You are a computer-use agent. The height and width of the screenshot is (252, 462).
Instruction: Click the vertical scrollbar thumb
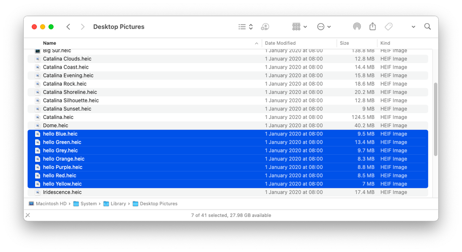(x=436, y=119)
